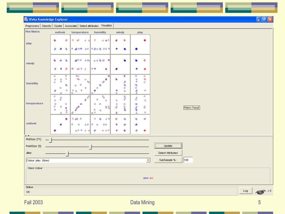Click the 'windy' row label

(x=30, y=63)
